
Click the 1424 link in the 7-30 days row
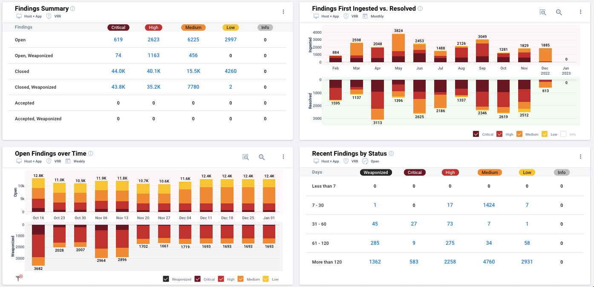[489, 205]
